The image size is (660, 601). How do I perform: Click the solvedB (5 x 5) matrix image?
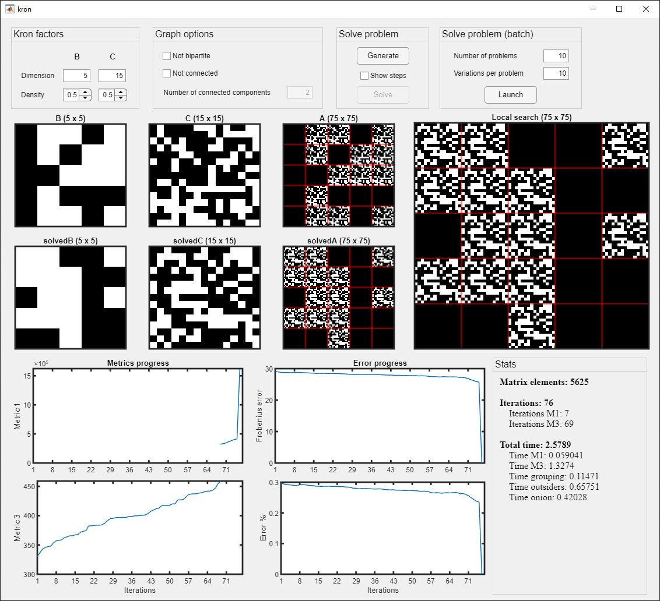pos(71,298)
